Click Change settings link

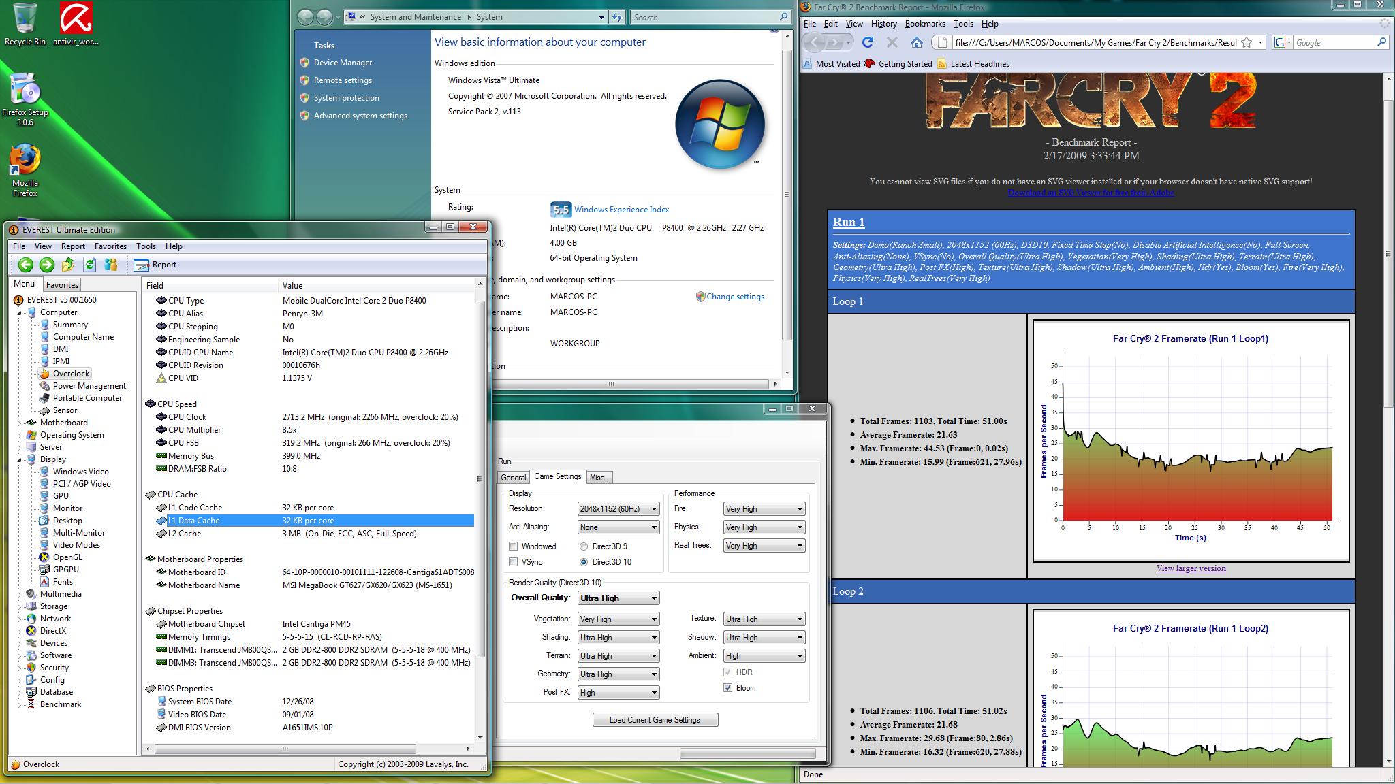(x=735, y=297)
